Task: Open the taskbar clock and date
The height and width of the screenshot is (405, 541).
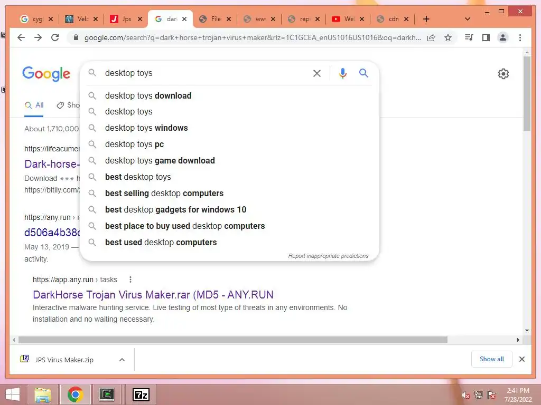Action: [x=518, y=395]
